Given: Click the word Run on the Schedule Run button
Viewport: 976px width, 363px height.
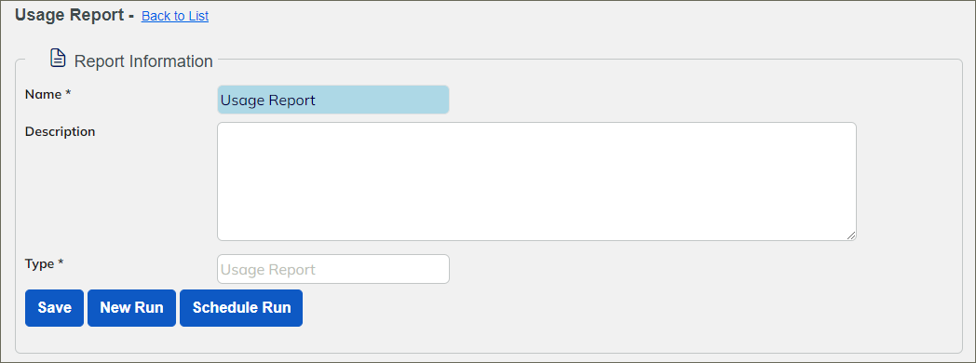Looking at the screenshot, I should 277,308.
